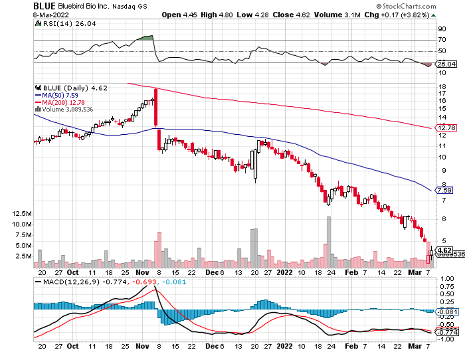Click the 2022 marker on the price timeline
This screenshot has height=352, width=465.
point(285,272)
